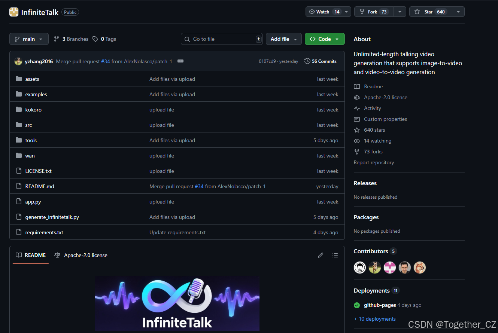The width and height of the screenshot is (498, 333).
Task: Open the LICENSE.txt file name
Action: click(x=39, y=171)
